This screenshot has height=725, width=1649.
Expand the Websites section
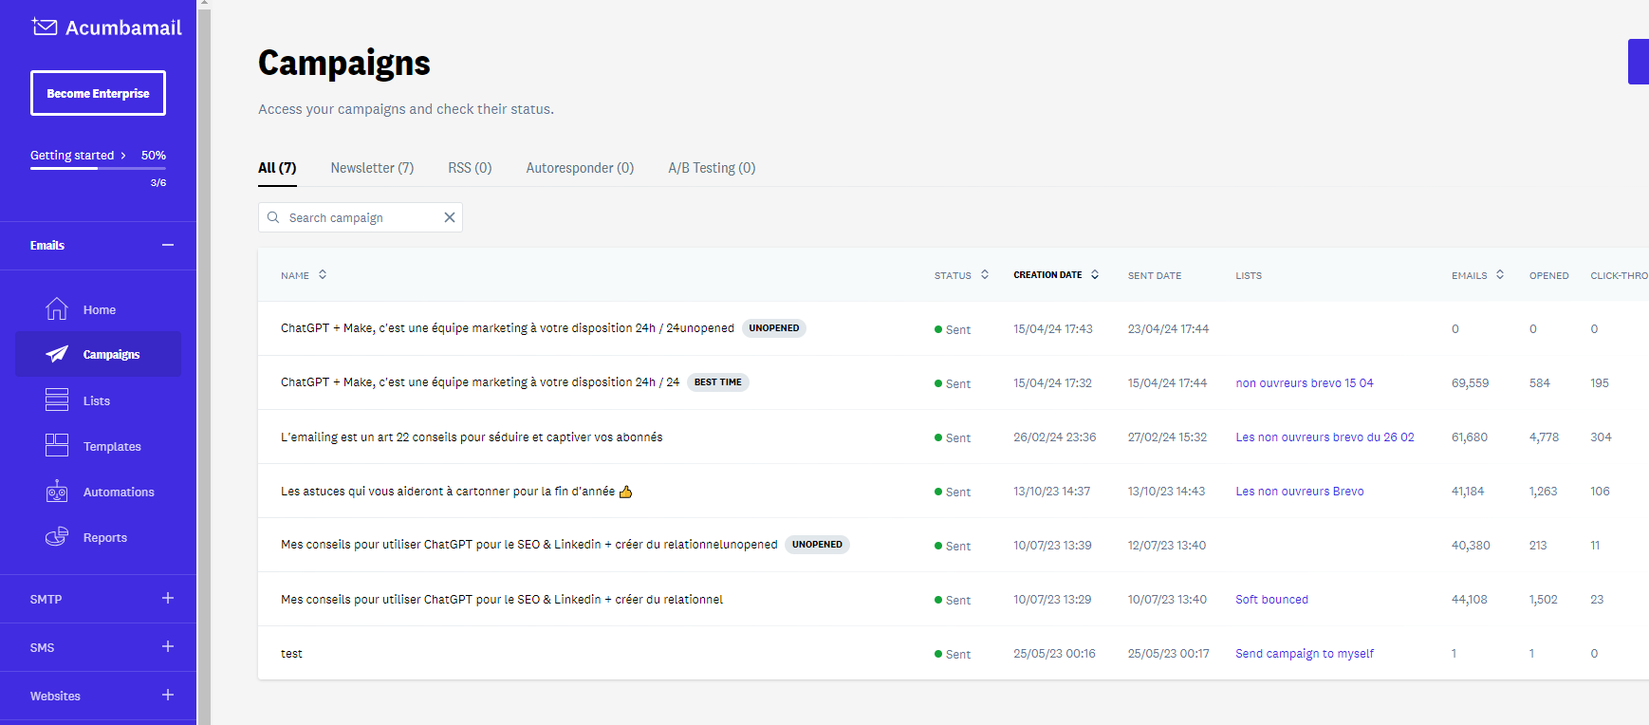coord(168,695)
